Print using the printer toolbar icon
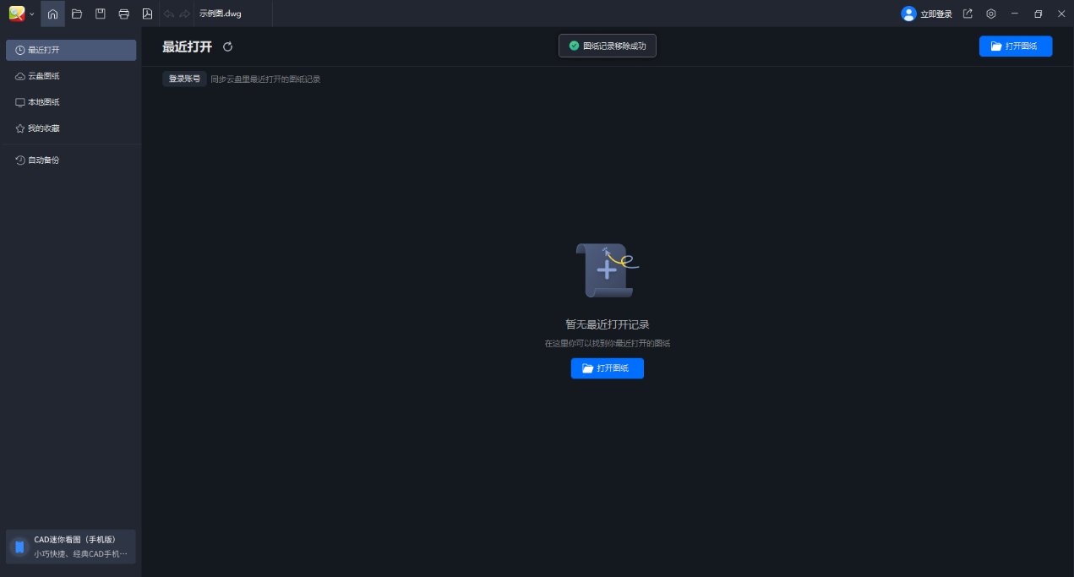This screenshot has height=577, width=1074. [124, 14]
